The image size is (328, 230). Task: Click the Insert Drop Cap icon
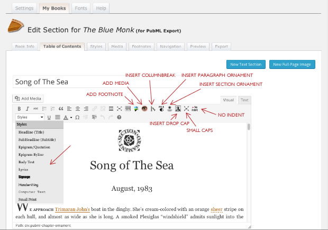(178, 109)
